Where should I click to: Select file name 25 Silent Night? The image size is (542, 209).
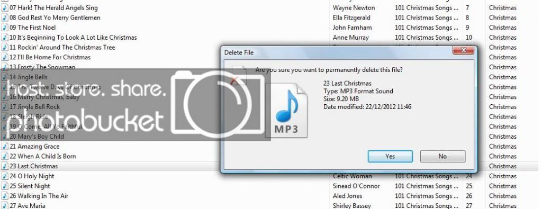[x=30, y=186]
